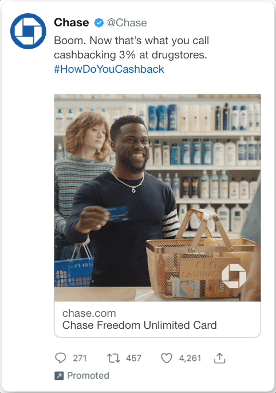276x393 pixels.
Task: Click the drugstore ad image thumbnail
Action: tap(157, 198)
